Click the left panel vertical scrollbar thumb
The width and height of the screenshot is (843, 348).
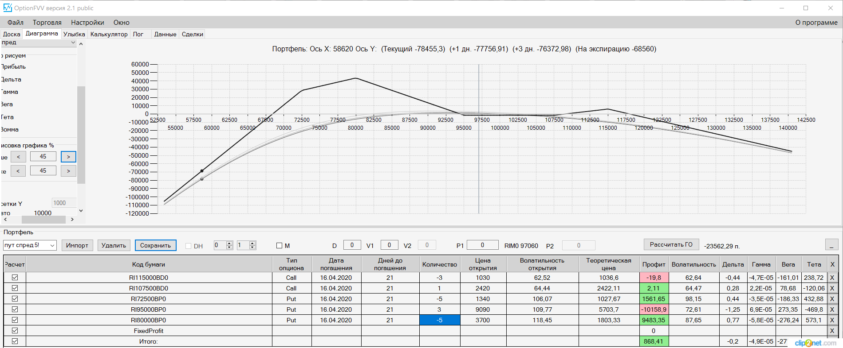pyautogui.click(x=81, y=135)
